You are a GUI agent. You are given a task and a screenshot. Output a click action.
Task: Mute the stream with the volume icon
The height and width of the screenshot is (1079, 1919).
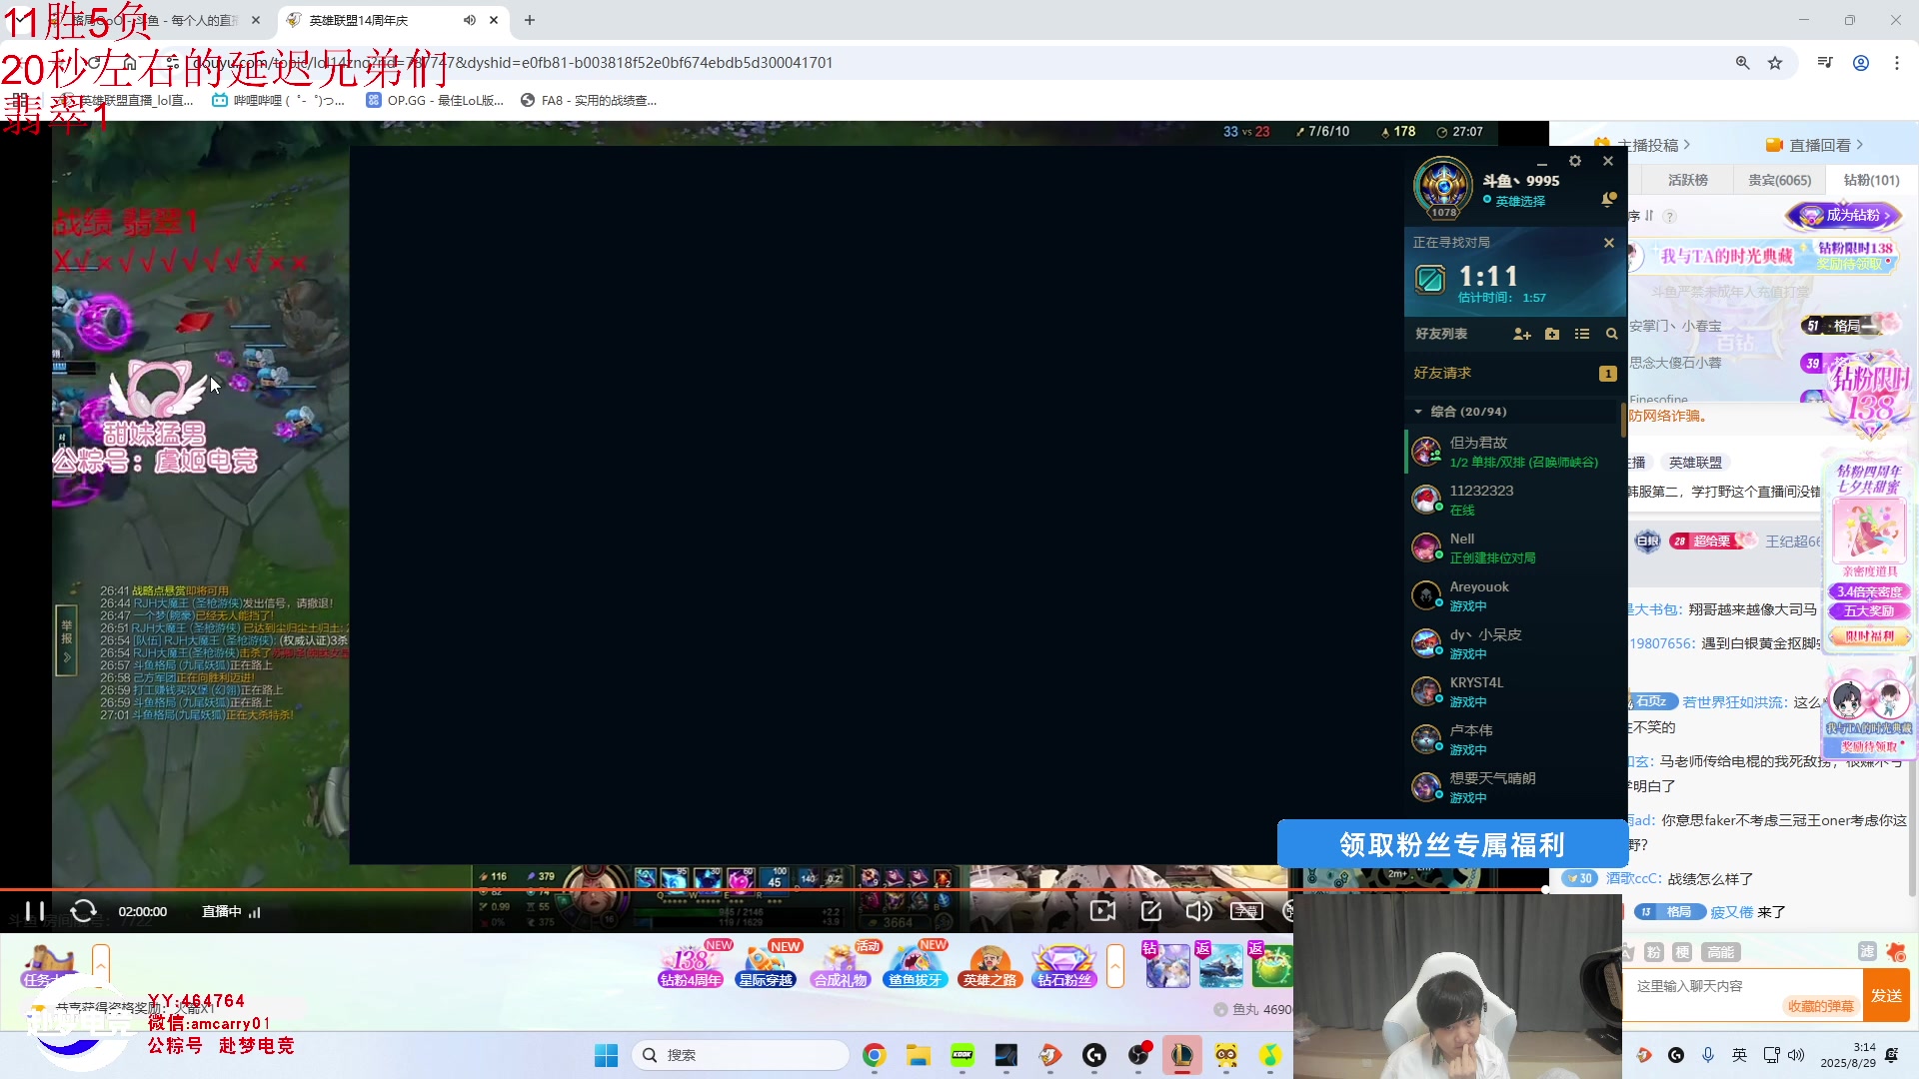tap(1198, 911)
